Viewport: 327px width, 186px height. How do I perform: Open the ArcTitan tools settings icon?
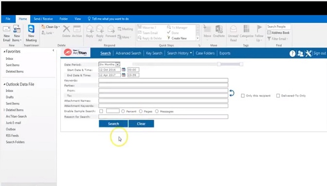click(308, 54)
